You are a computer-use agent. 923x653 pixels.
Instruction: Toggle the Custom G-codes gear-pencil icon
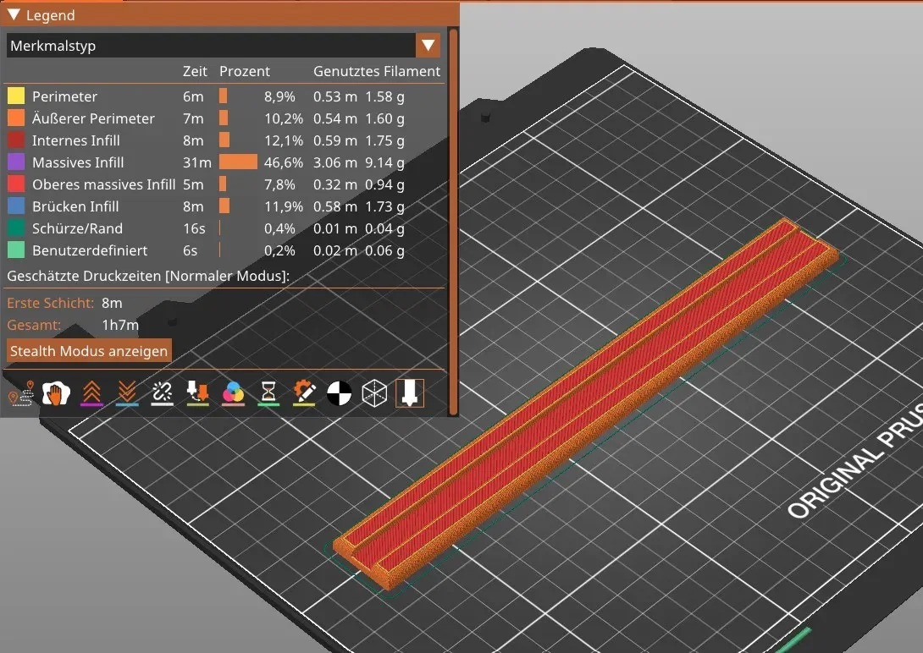(304, 393)
